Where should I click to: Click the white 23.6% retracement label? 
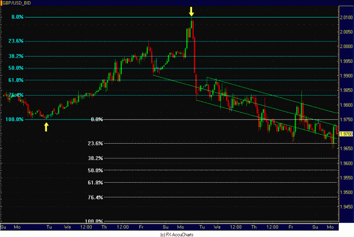click(x=95, y=144)
